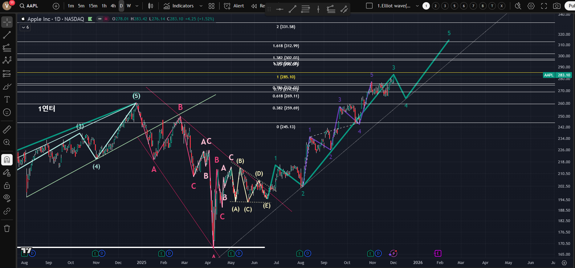Switch to 4h timeframe
Viewport: 575px width, 268px height.
pos(113,6)
